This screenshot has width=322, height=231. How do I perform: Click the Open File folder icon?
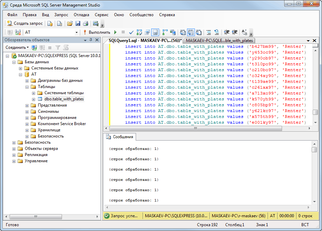click(70, 23)
